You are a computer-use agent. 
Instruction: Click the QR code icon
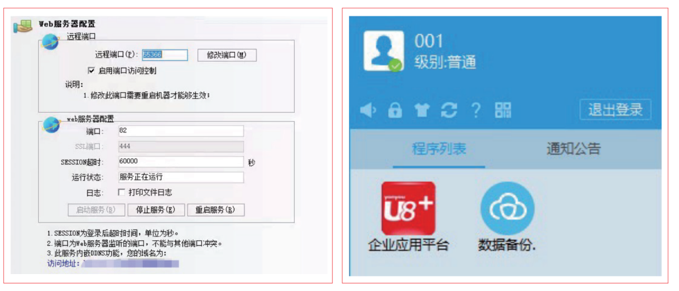coord(503,110)
